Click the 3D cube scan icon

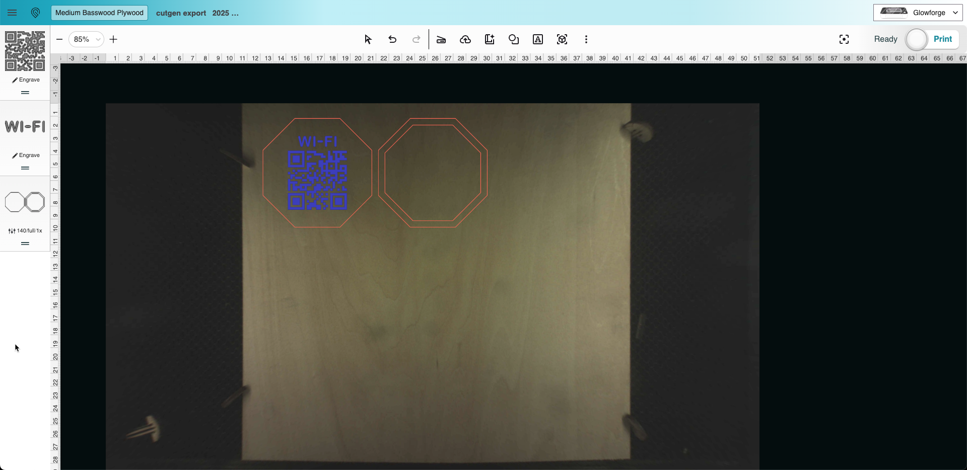[562, 39]
